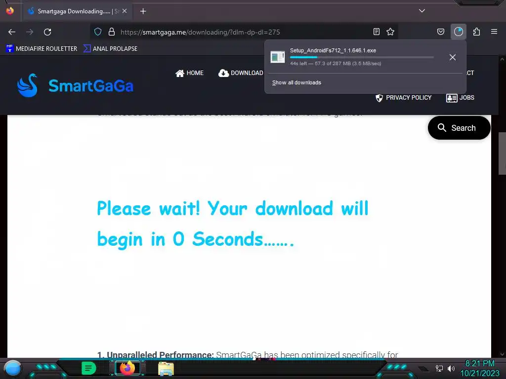Image resolution: width=506 pixels, height=379 pixels.
Task: Click 'Please wait! Your download will' heading
Action: [233, 208]
